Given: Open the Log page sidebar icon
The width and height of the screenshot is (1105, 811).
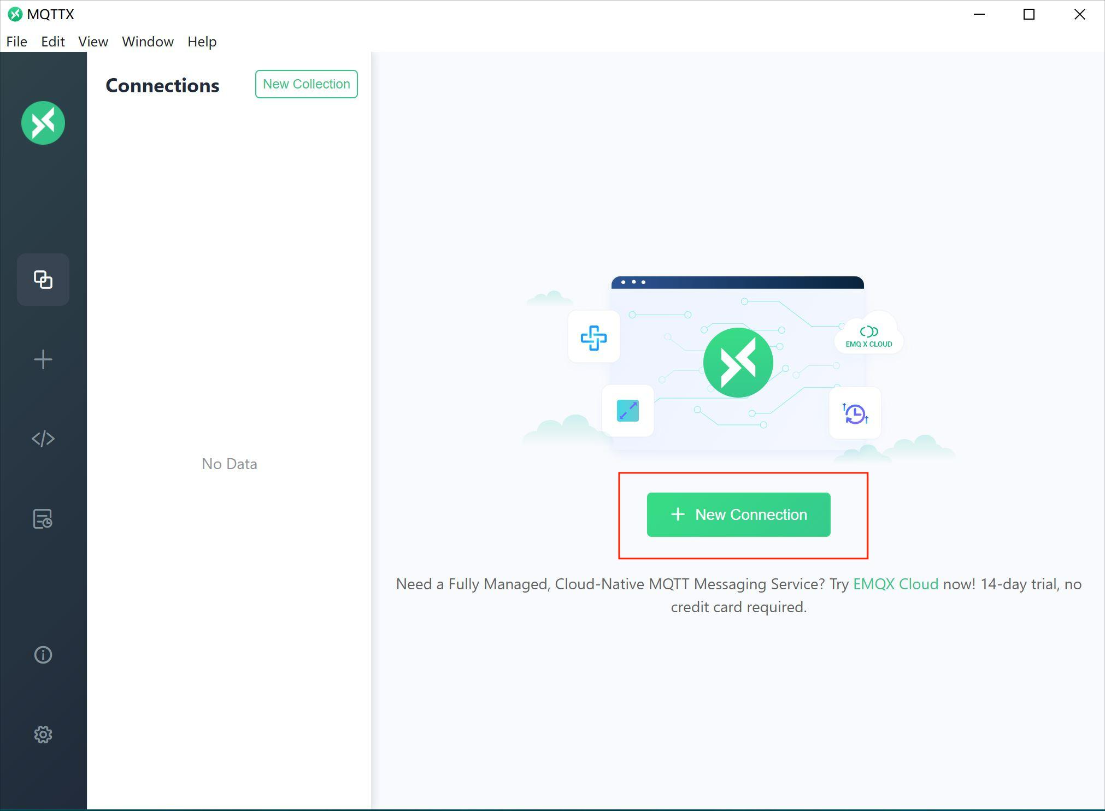Looking at the screenshot, I should 43,519.
